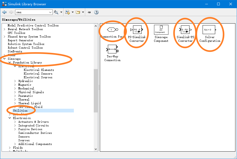
Task: Go forward with the right arrow
Action: tap(11, 12)
